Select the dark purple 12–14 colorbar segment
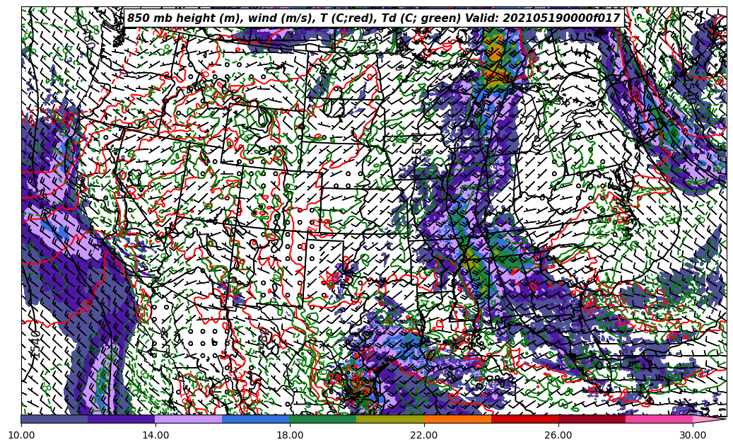This screenshot has width=733, height=447. [x=122, y=419]
